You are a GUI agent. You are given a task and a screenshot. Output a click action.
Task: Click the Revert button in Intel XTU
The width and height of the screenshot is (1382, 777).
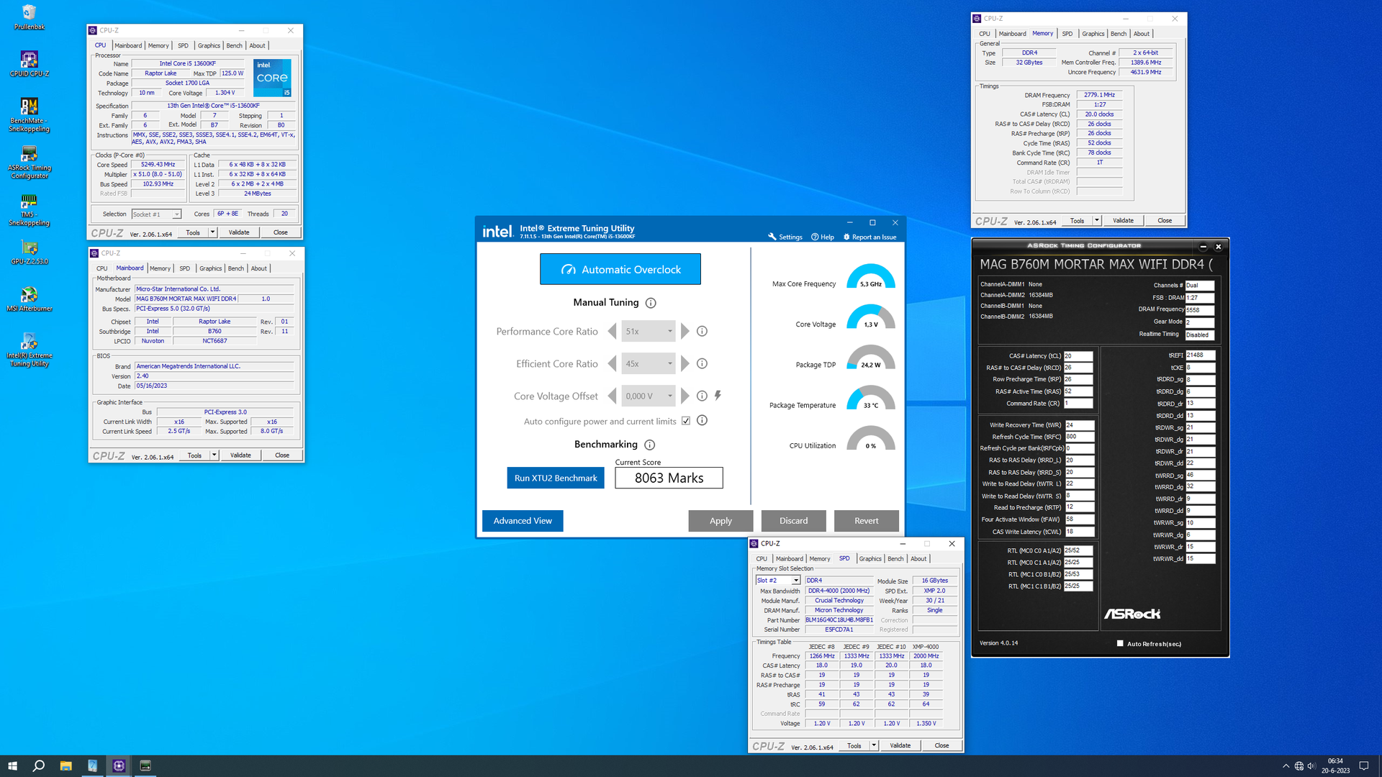click(866, 521)
